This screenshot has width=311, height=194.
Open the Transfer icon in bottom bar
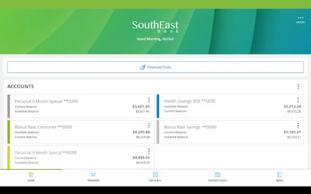click(x=93, y=175)
